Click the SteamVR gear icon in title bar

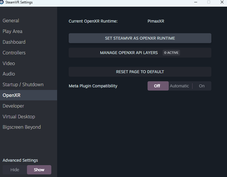[x=1, y=2]
